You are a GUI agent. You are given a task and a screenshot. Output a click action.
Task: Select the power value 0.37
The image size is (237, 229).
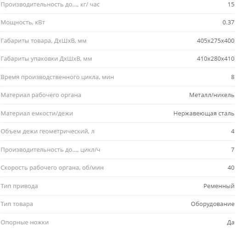point(228,23)
